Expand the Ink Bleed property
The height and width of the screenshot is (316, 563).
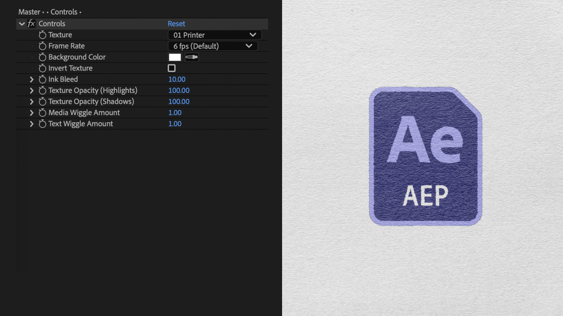click(32, 79)
